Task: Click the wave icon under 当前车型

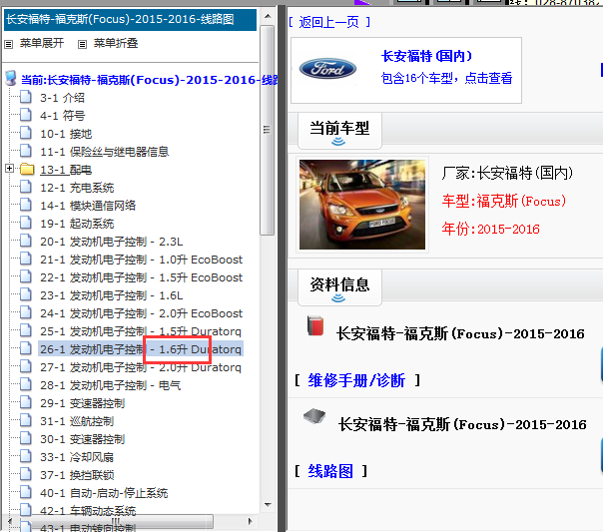Action: coord(338,142)
